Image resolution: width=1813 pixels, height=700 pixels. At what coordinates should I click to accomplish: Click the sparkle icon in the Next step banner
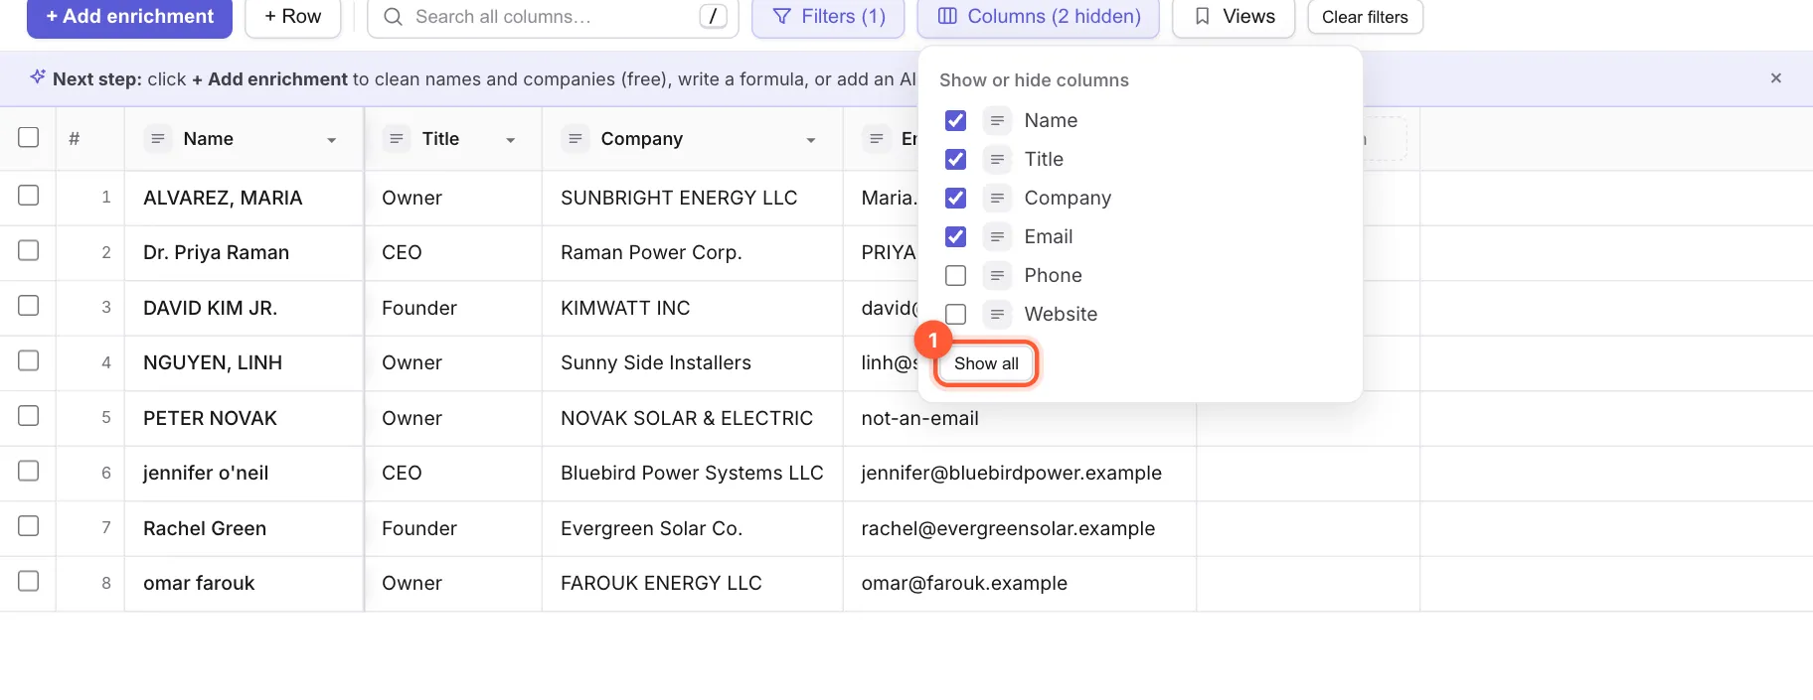click(38, 77)
